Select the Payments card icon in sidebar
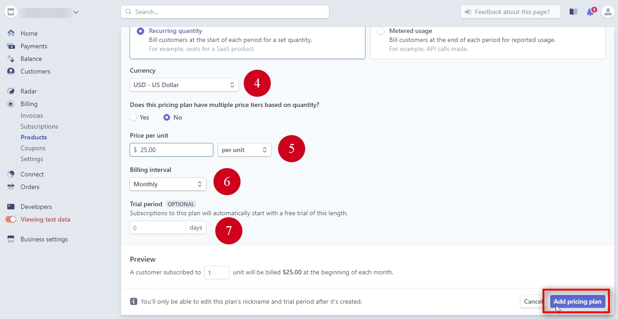The height and width of the screenshot is (319, 618). click(x=11, y=46)
